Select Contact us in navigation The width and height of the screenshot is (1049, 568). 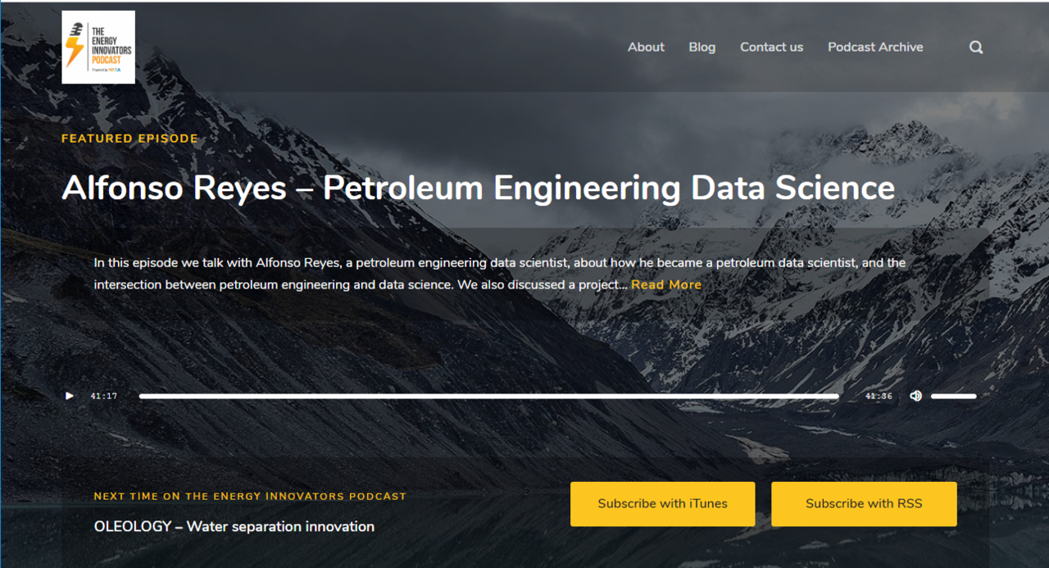(771, 48)
